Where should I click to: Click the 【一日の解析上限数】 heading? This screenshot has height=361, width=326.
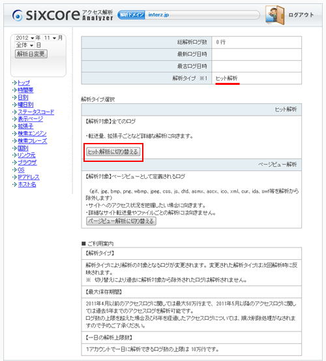(x=109, y=337)
